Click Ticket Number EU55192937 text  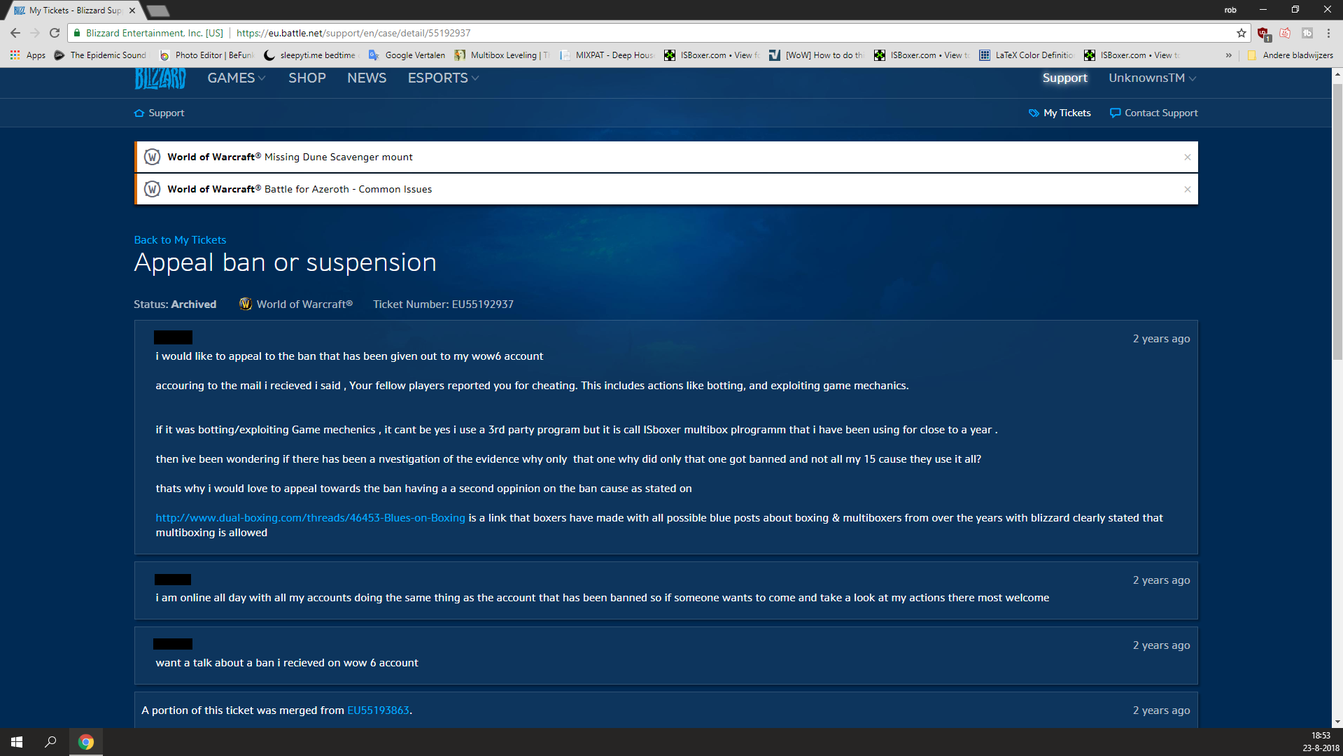point(443,304)
